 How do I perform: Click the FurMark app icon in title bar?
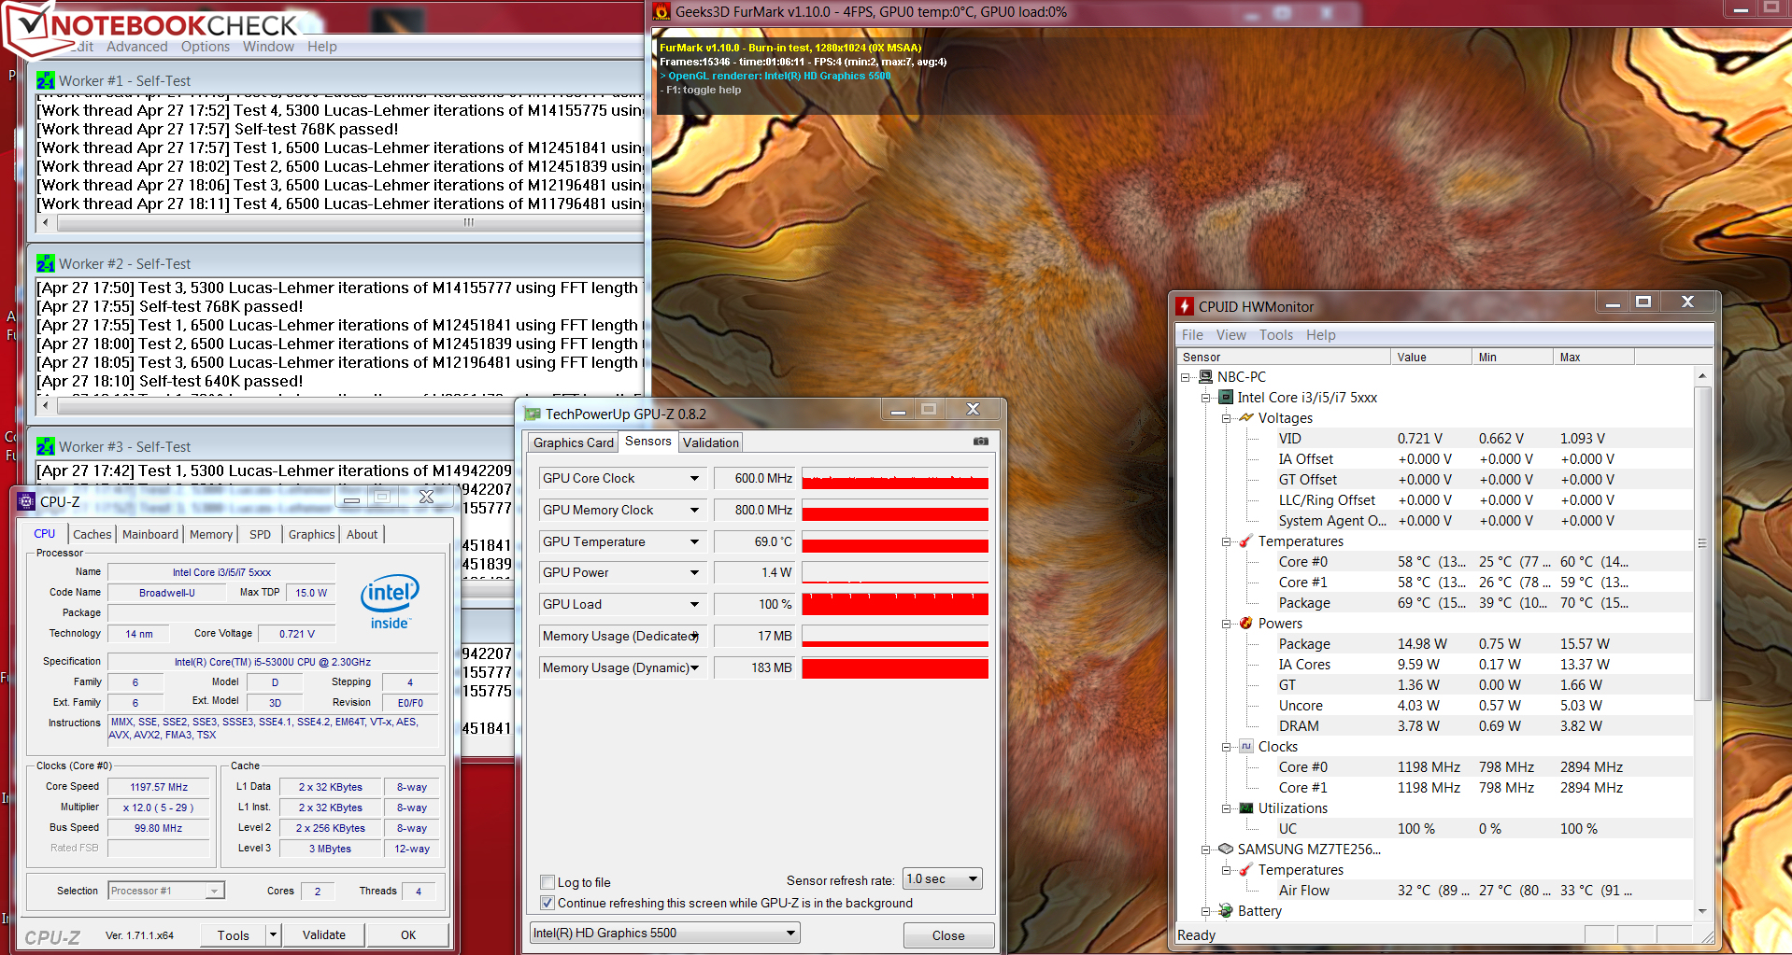click(661, 12)
